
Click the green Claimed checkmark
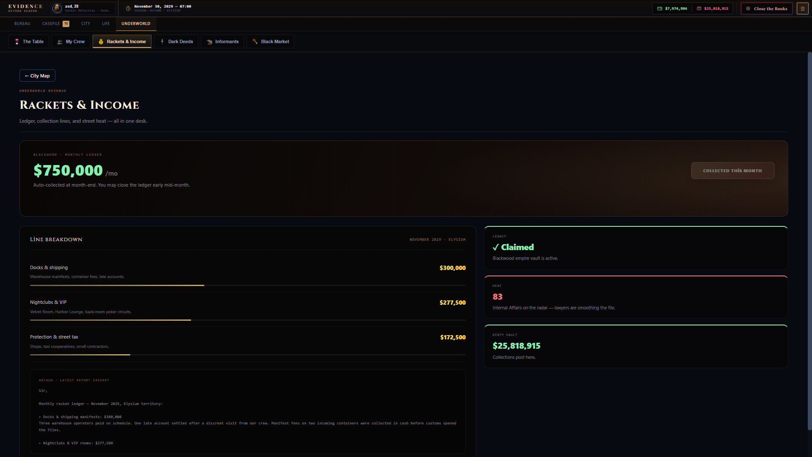point(496,247)
